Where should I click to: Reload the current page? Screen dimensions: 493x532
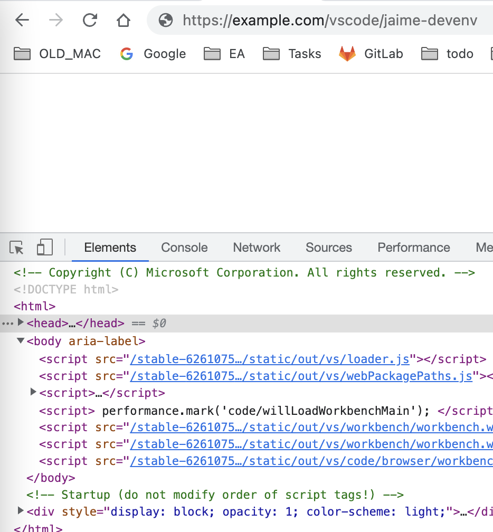(89, 20)
